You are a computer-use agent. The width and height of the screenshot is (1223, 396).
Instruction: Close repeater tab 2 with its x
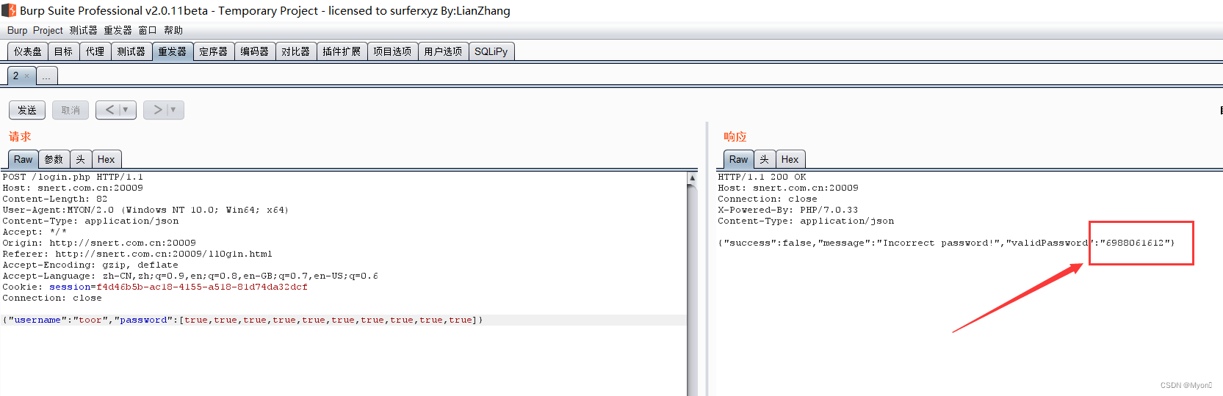pyautogui.click(x=27, y=76)
